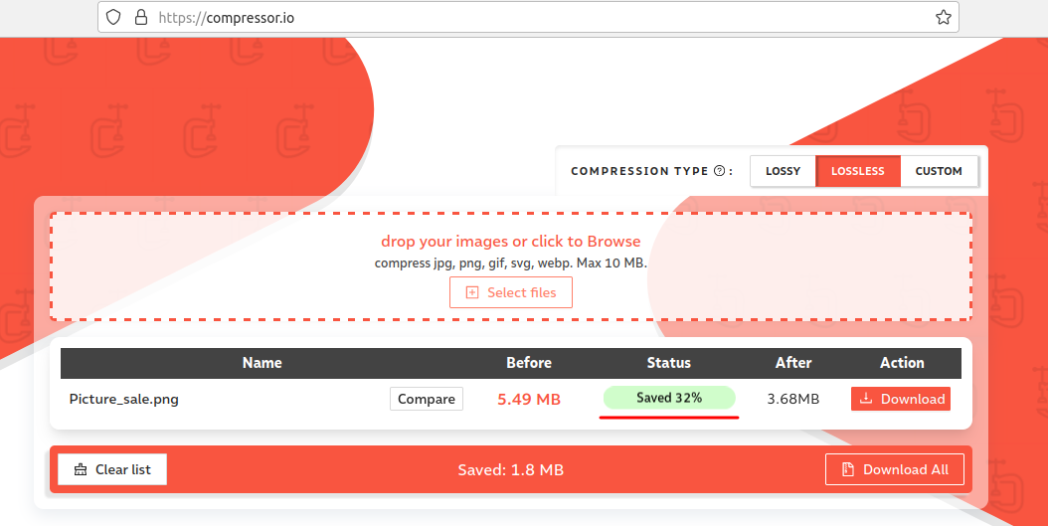
Task: Select LOSSLESS compression type
Action: 857,171
